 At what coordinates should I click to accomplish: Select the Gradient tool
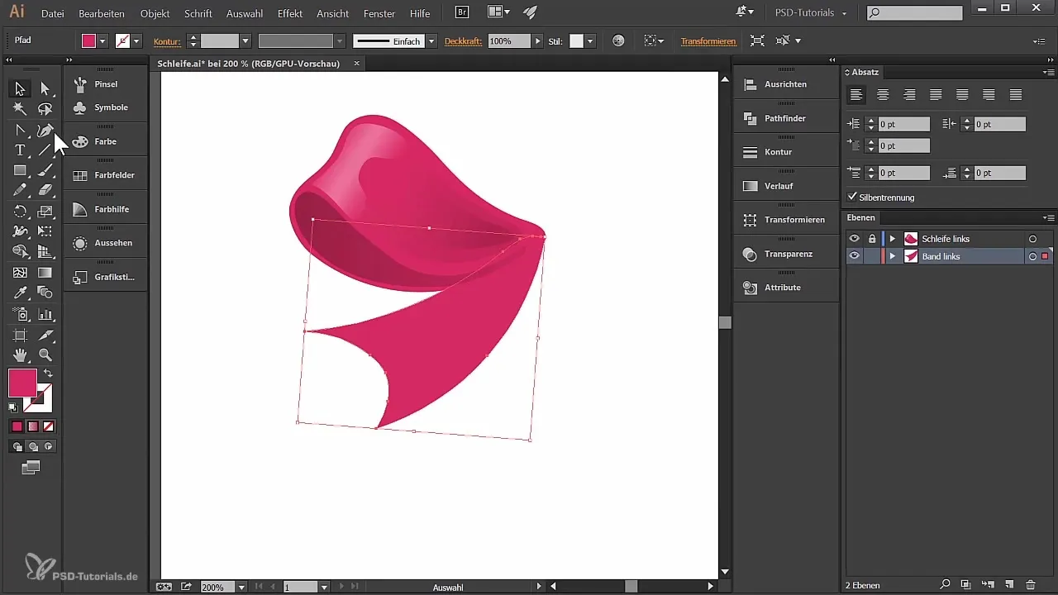[45, 273]
